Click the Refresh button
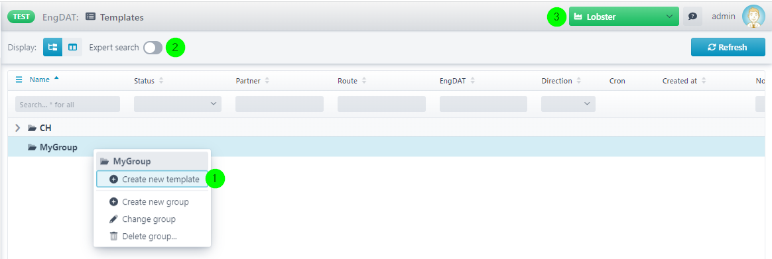The height and width of the screenshot is (259, 772). (x=728, y=47)
